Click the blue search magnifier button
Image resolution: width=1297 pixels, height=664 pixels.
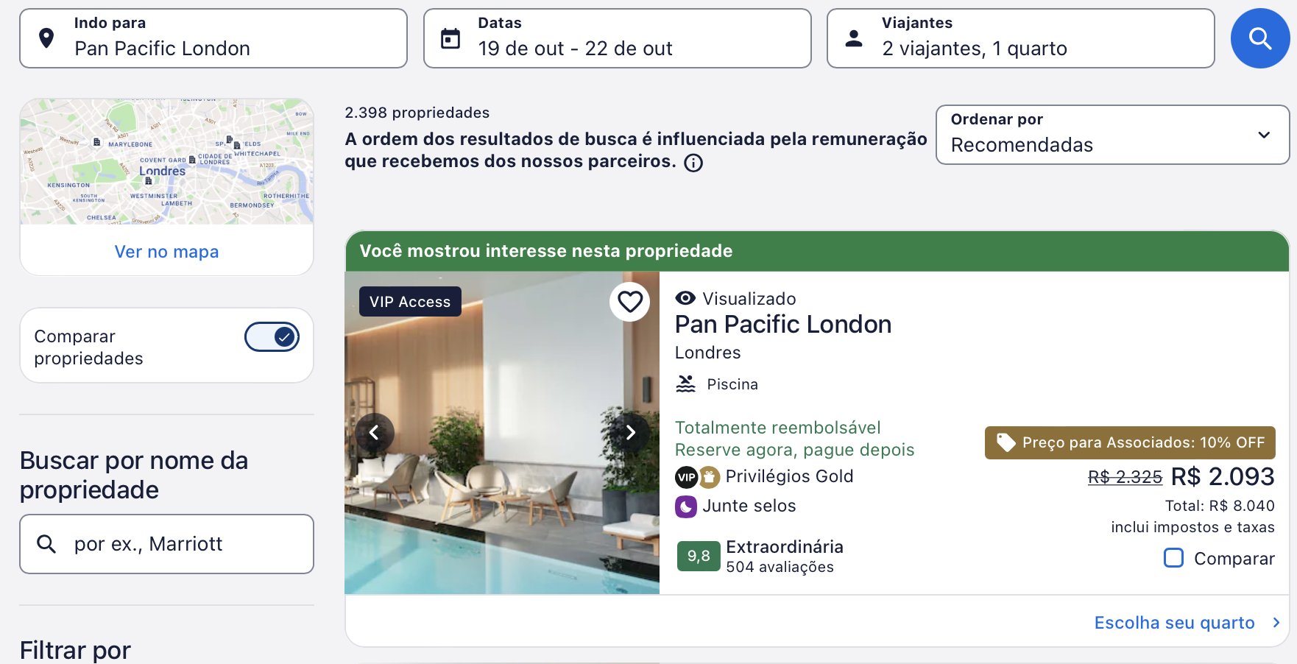point(1260,38)
